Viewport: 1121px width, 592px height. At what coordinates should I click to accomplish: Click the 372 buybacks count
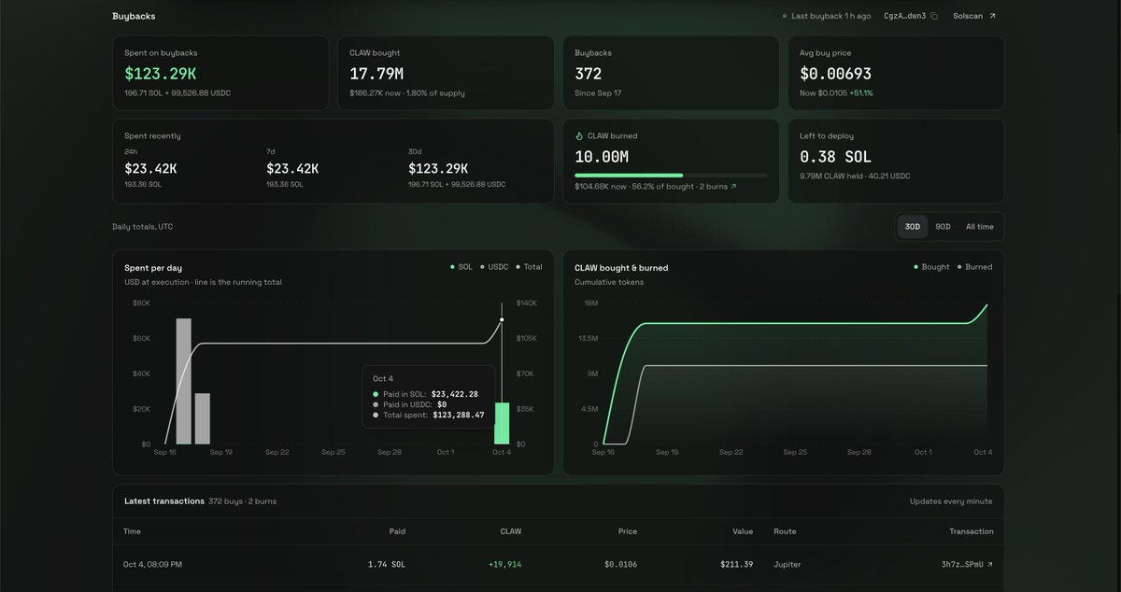tap(589, 74)
